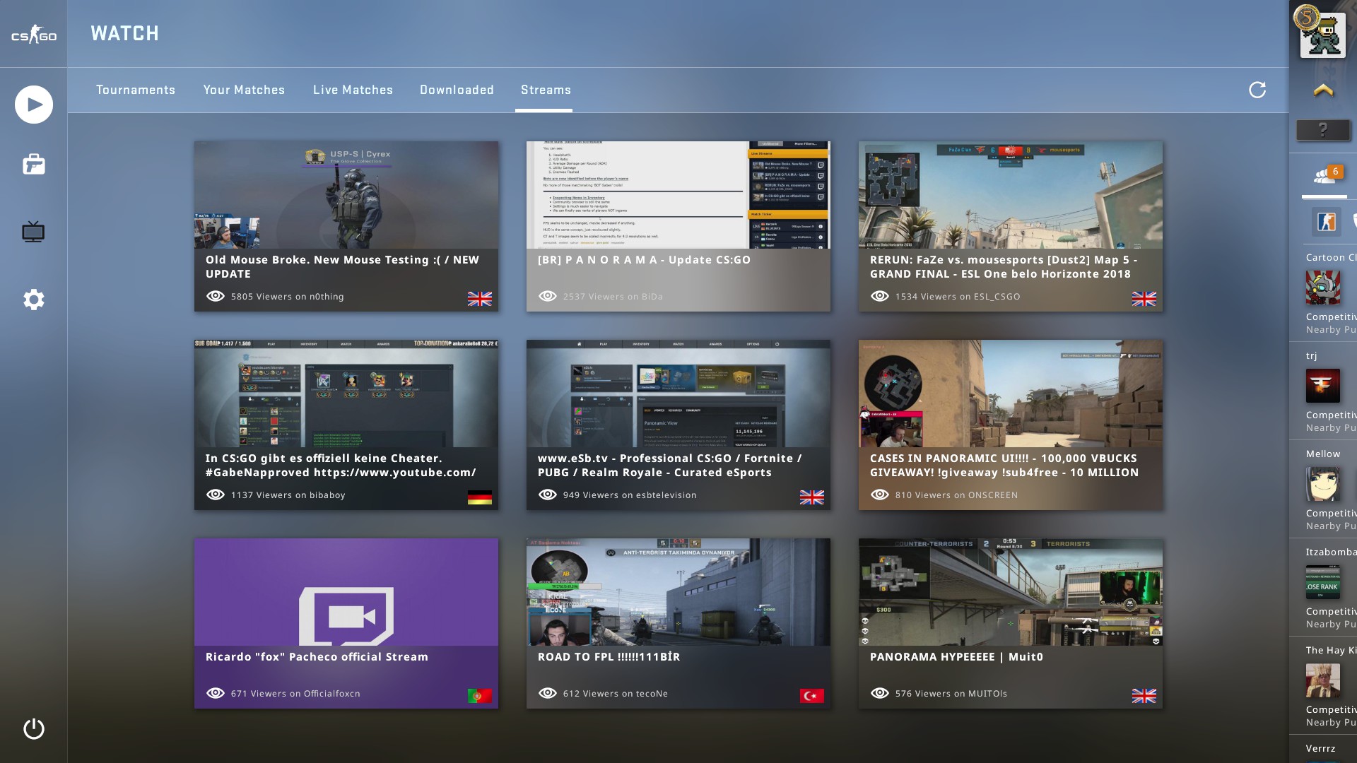Open the Play menu from the sidebar
Image resolution: width=1357 pixels, height=763 pixels.
[34, 105]
